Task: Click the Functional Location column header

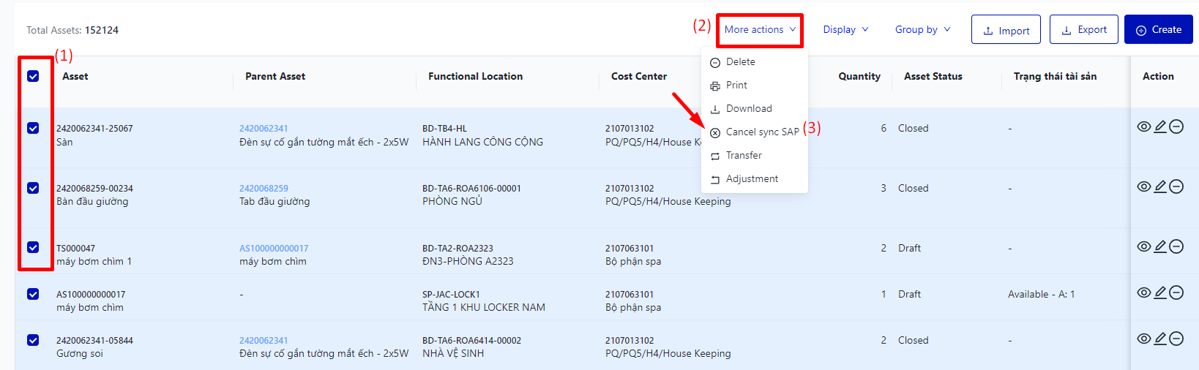Action: click(x=475, y=76)
